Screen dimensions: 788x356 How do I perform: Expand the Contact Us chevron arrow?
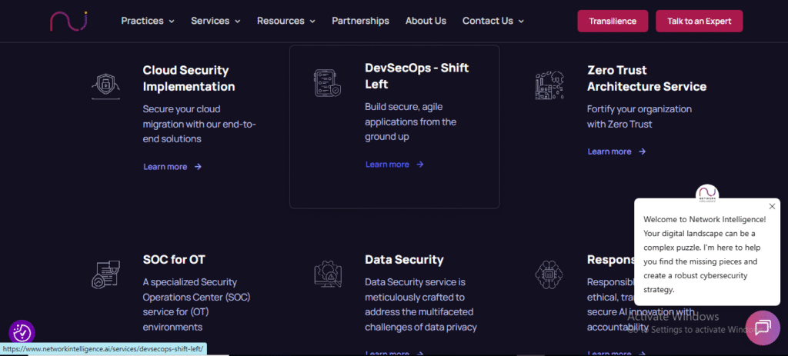point(521,22)
